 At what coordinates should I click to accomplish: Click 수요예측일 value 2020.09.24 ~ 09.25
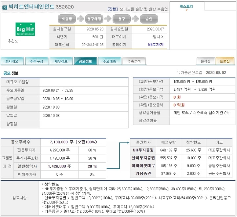pyautogui.click(x=58, y=90)
